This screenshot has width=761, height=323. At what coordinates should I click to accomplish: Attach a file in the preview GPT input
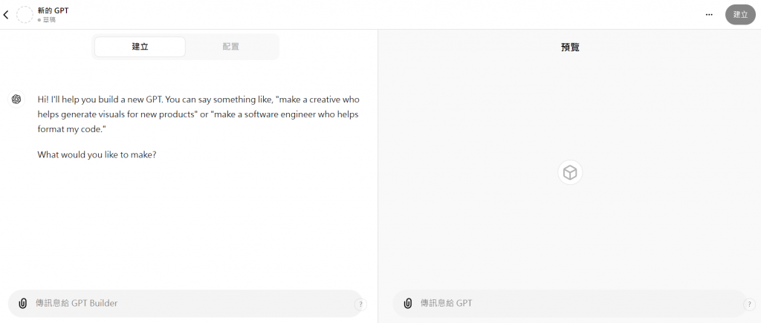[x=408, y=304]
